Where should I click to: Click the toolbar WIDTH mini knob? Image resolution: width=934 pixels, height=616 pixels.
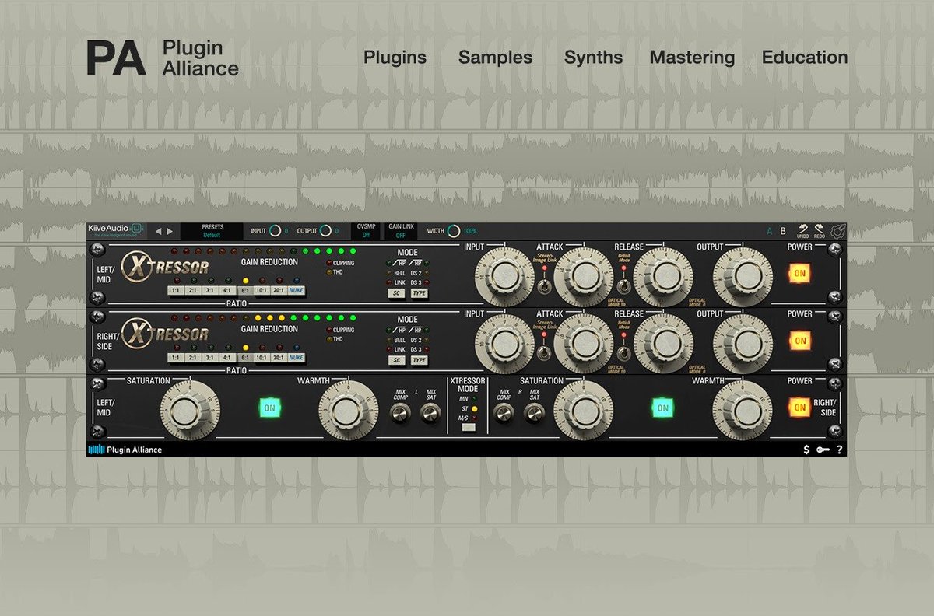click(x=454, y=231)
